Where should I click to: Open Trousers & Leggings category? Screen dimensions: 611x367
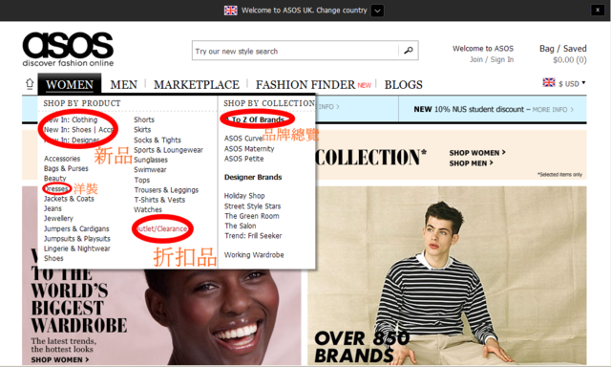166,190
